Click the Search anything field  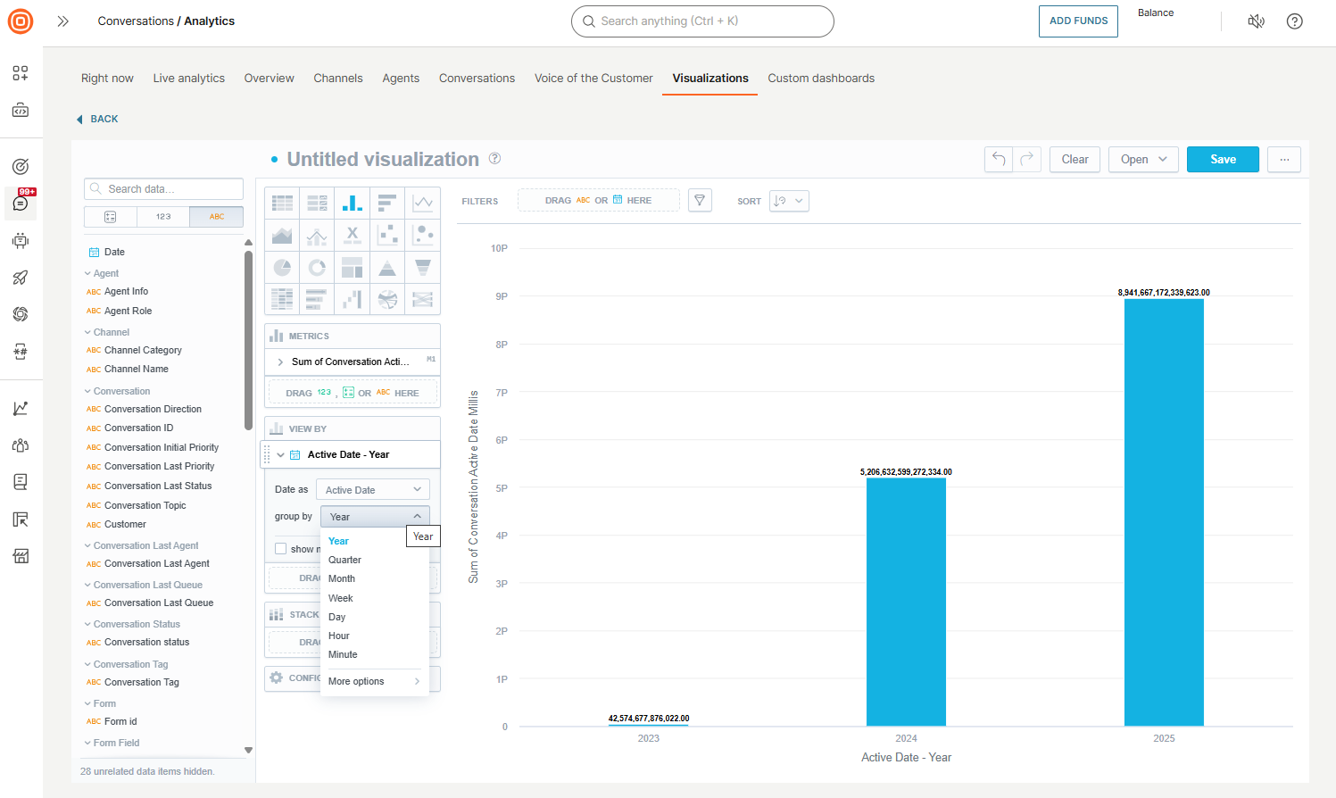click(702, 21)
